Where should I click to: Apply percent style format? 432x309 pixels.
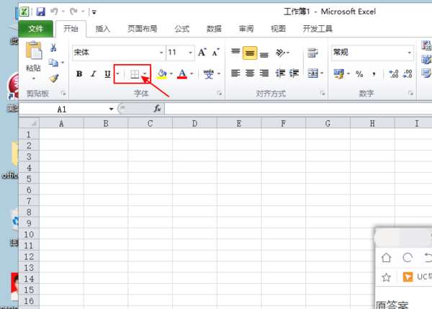pos(359,74)
